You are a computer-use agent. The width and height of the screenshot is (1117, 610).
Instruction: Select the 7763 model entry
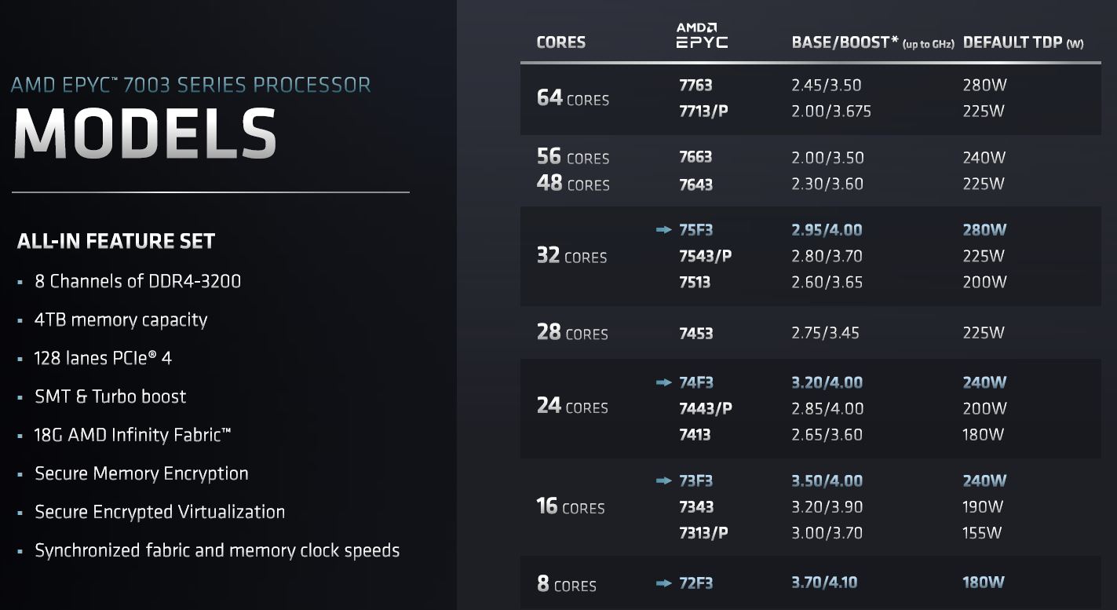pyautogui.click(x=695, y=86)
